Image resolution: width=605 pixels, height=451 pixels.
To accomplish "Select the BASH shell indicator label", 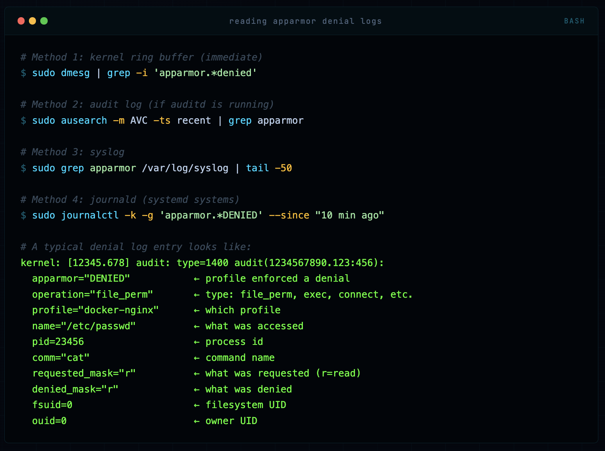I will point(574,21).
